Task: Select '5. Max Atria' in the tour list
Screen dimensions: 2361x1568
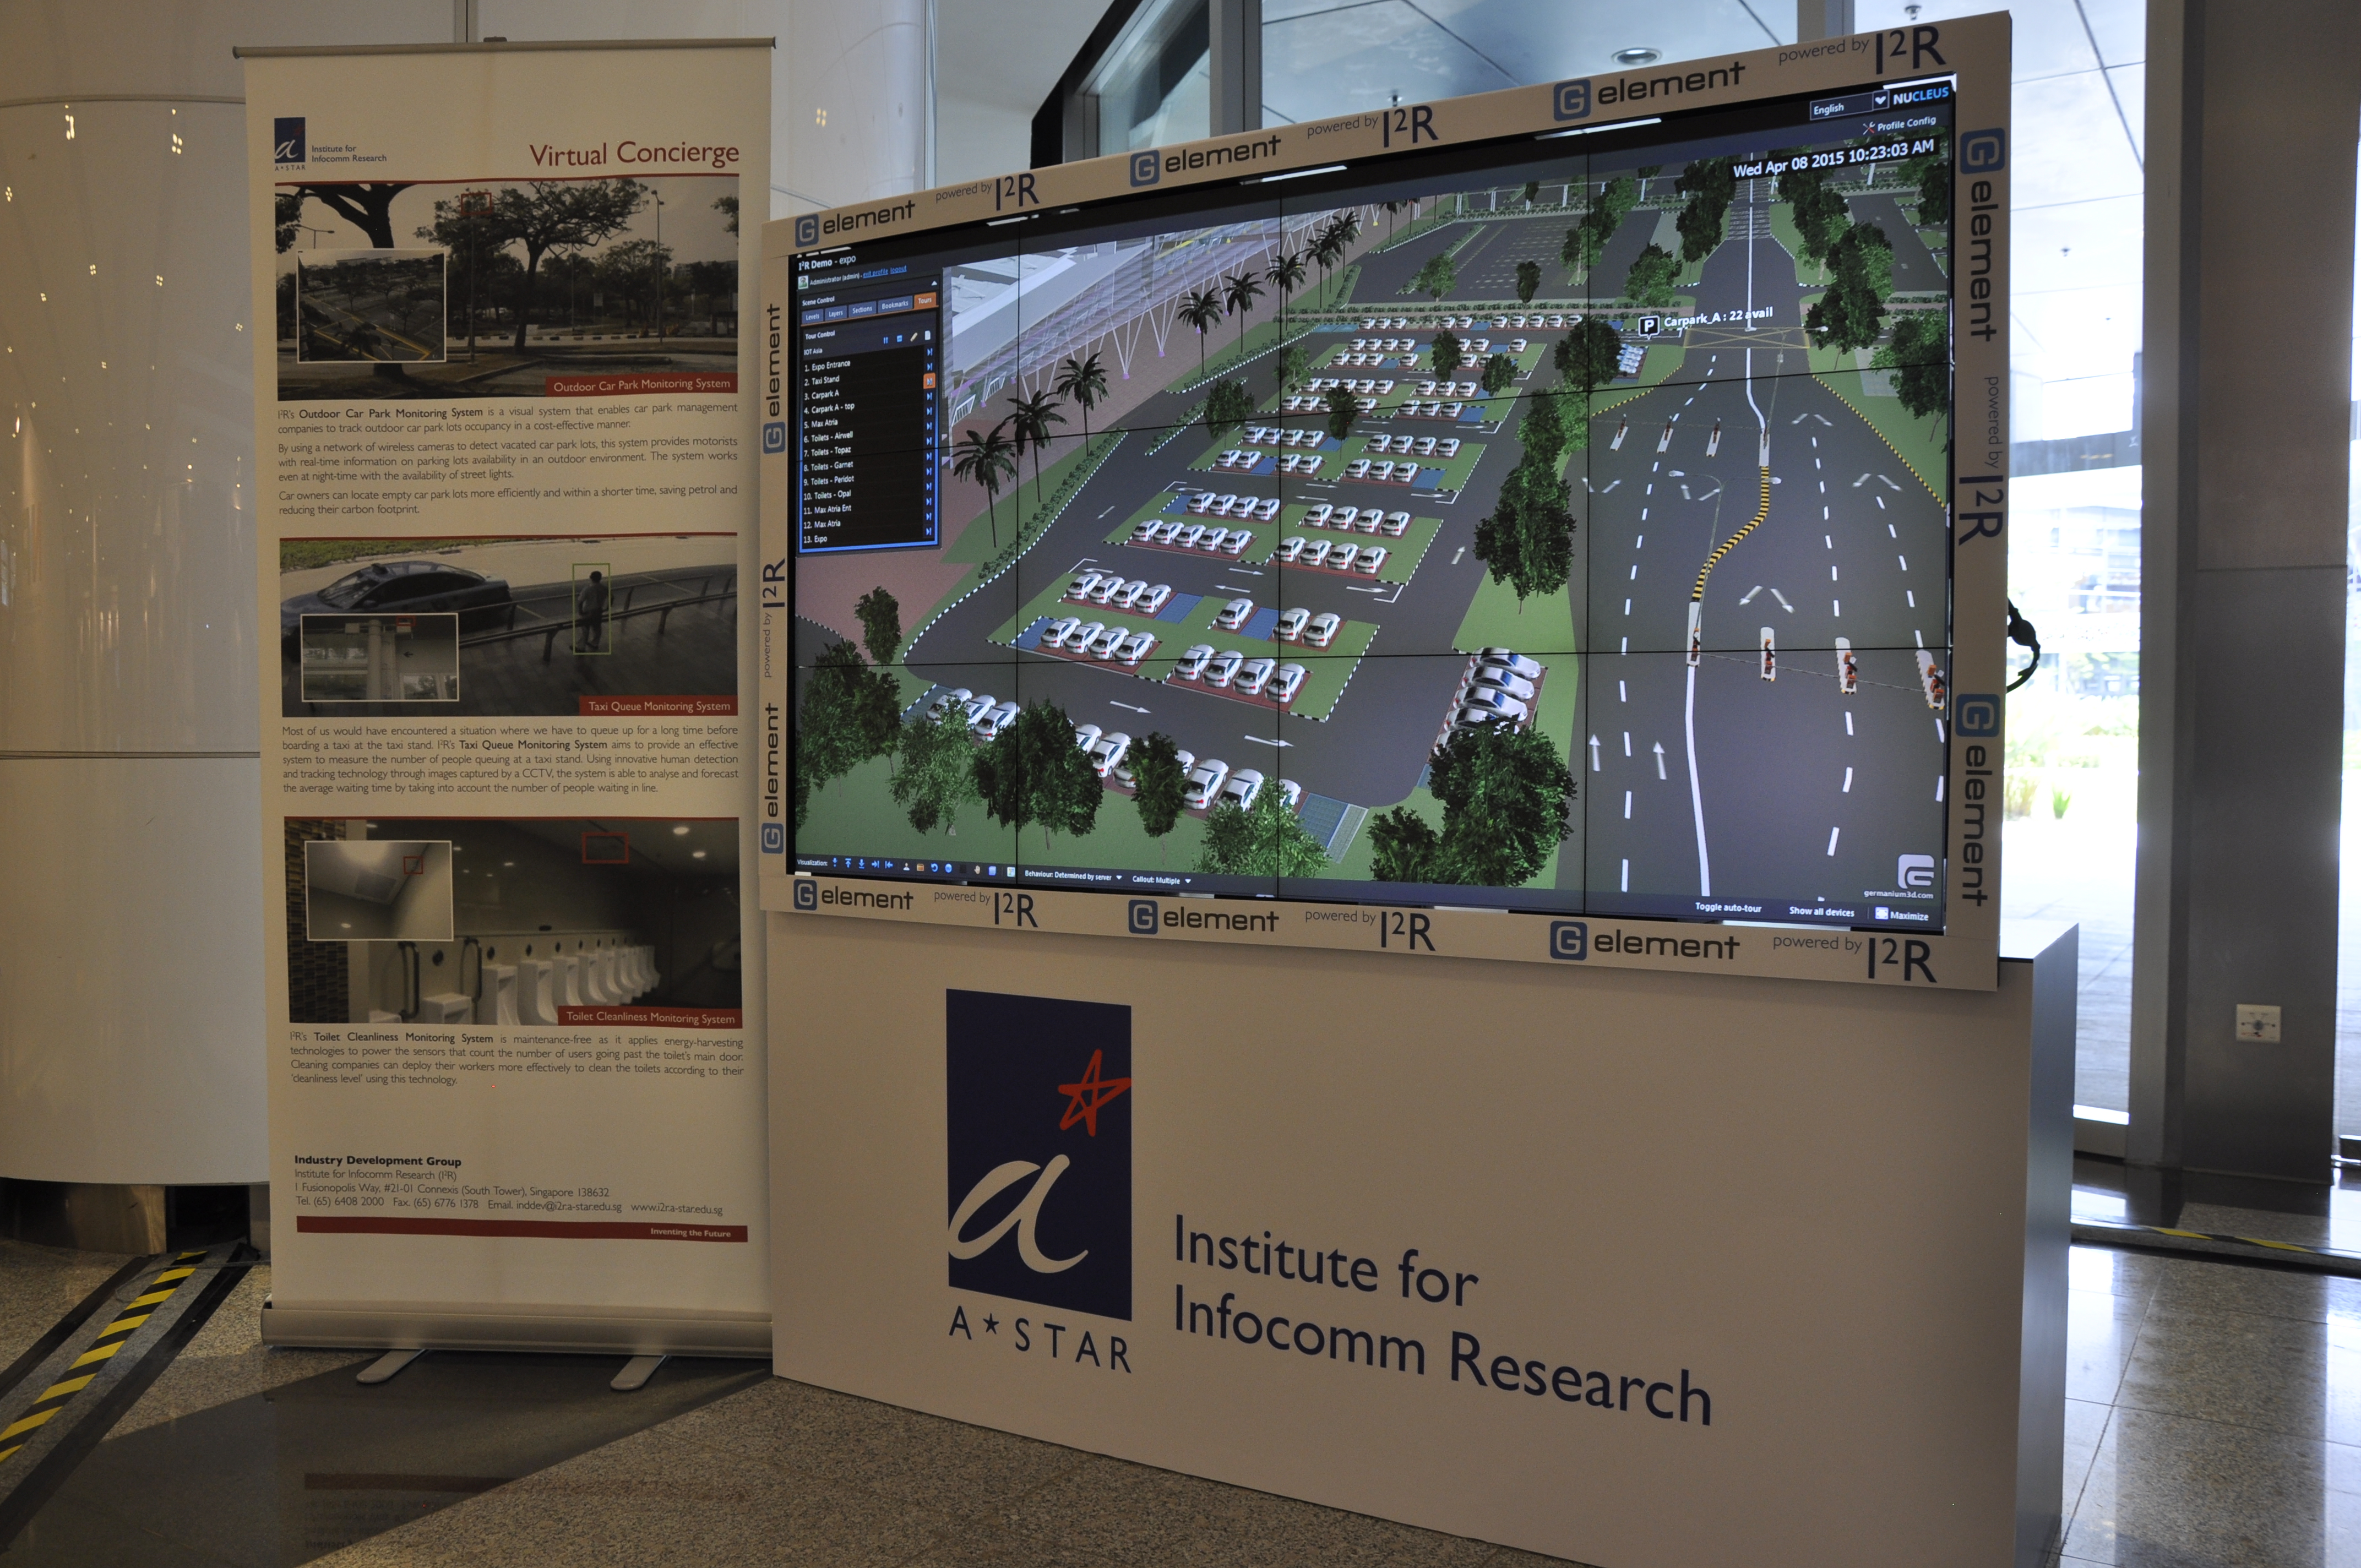Action: (x=821, y=423)
